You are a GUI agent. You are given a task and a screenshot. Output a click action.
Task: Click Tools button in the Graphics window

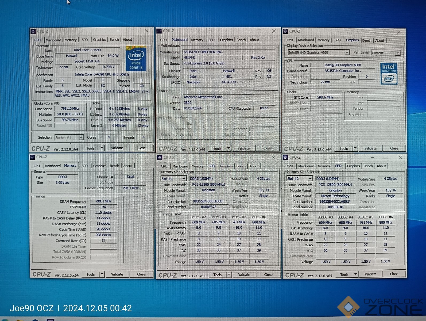pyautogui.click(x=344, y=148)
